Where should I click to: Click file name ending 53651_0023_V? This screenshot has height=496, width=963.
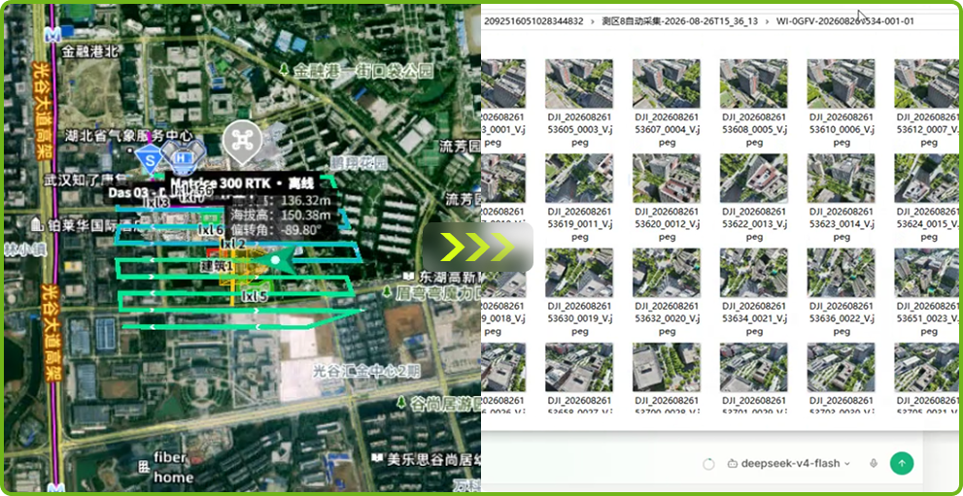927,318
